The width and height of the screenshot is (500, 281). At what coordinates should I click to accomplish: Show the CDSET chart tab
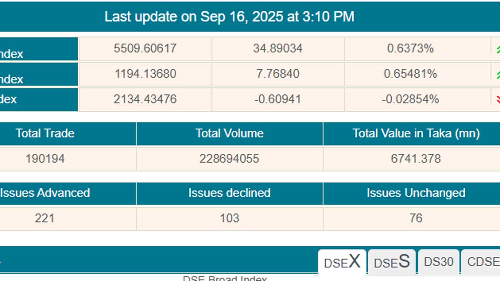483,262
